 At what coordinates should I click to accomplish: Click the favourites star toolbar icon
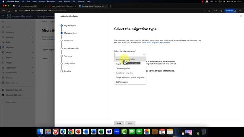pyautogui.click(x=215, y=11)
